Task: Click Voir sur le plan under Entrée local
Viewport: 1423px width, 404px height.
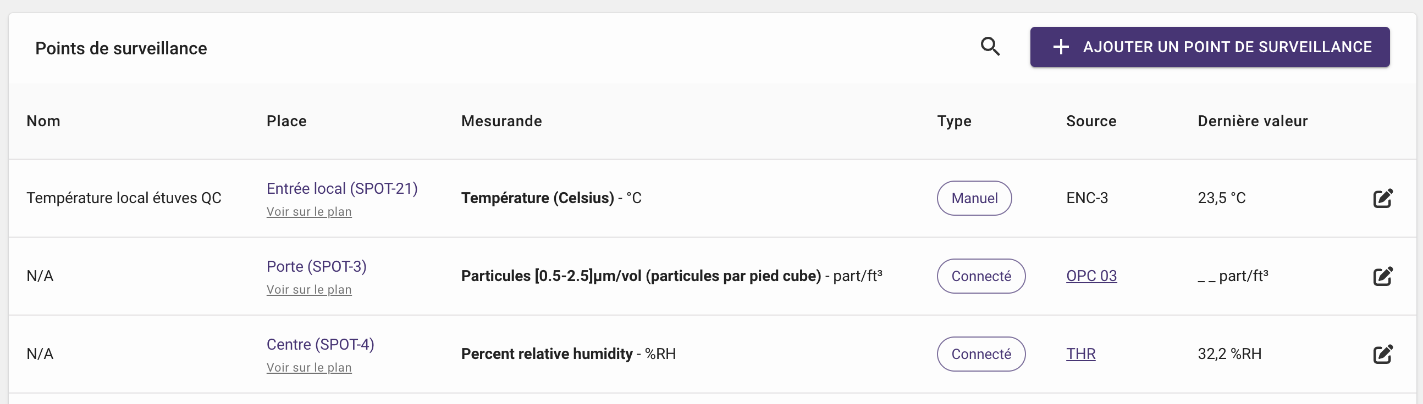Action: pos(309,212)
